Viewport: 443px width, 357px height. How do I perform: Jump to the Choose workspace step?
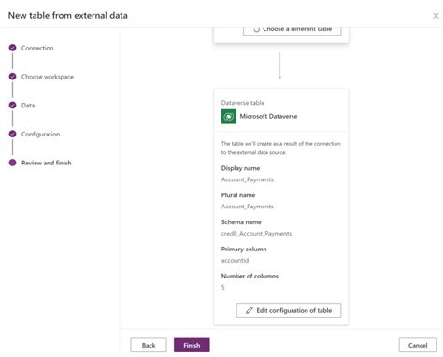[48, 77]
